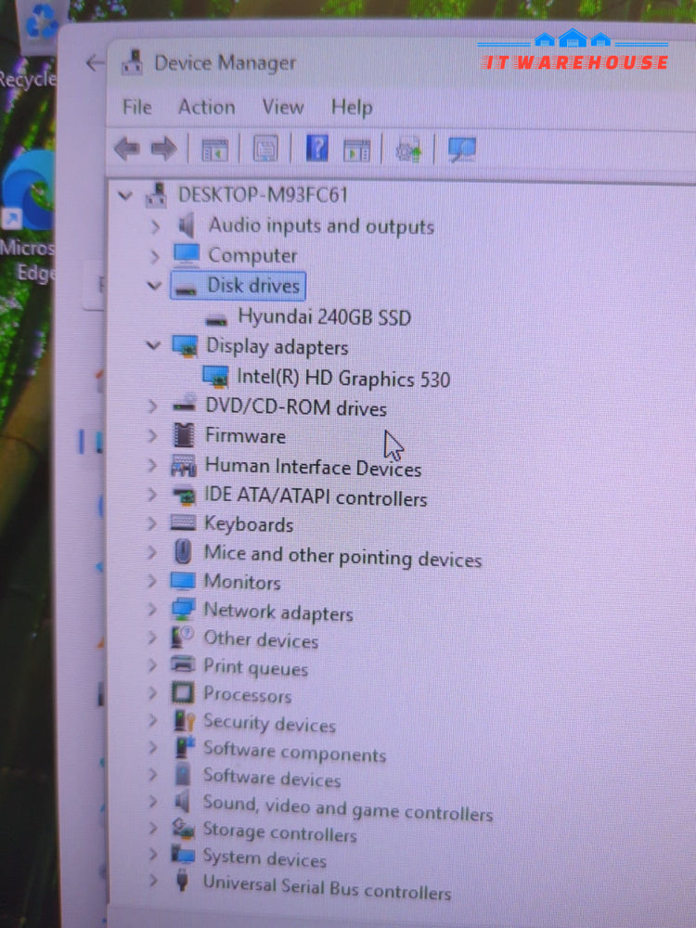
Task: Select the Firmware category label
Action: [245, 436]
